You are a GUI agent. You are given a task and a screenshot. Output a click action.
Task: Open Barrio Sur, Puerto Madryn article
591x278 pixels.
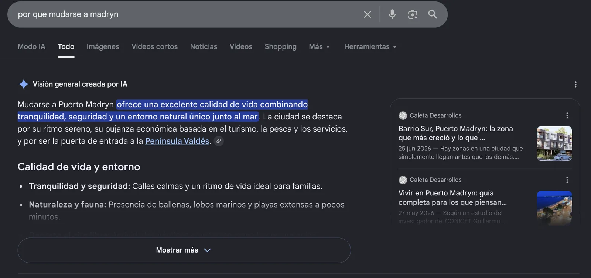pos(456,133)
